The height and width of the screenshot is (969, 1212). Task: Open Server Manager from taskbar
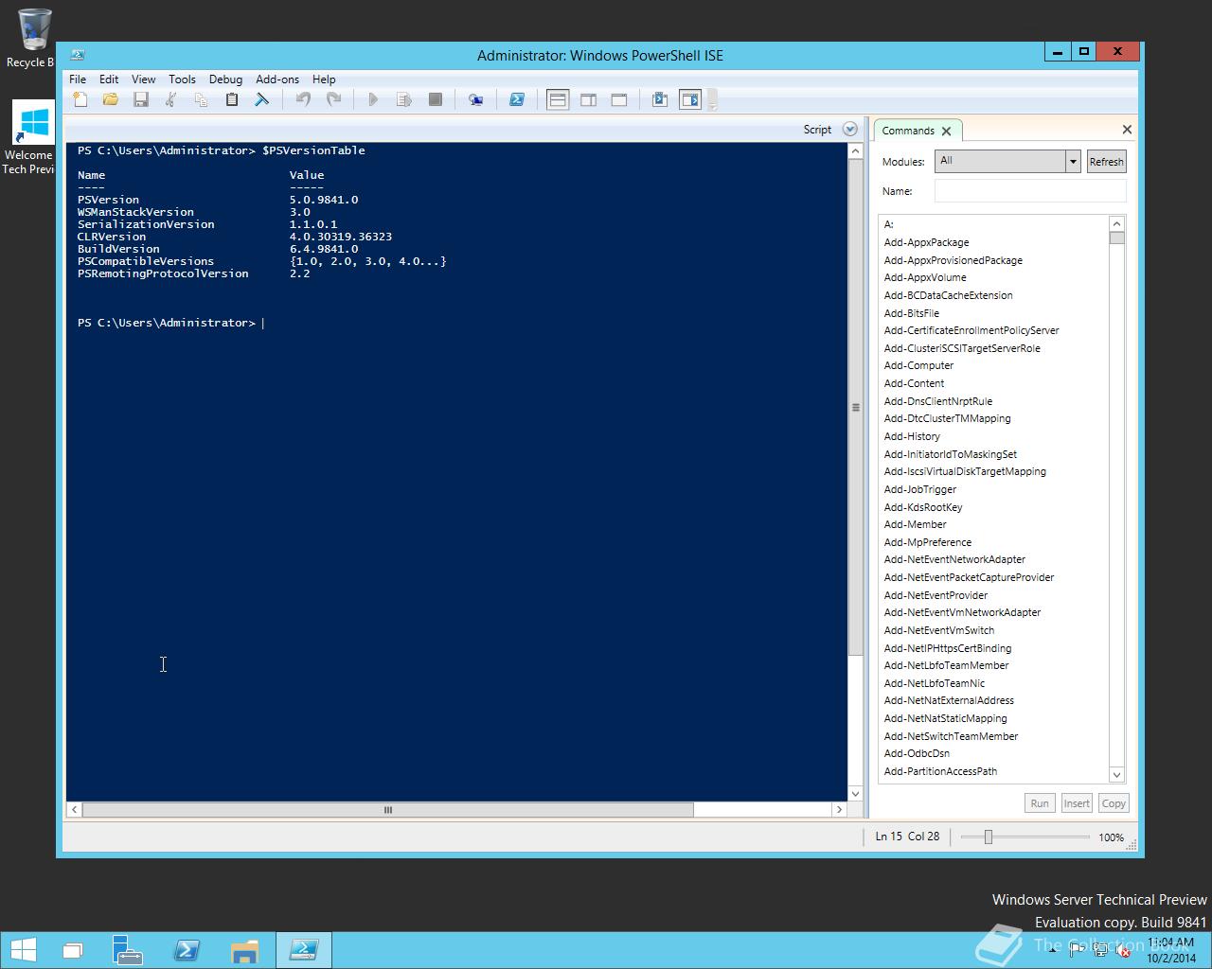pyautogui.click(x=127, y=950)
